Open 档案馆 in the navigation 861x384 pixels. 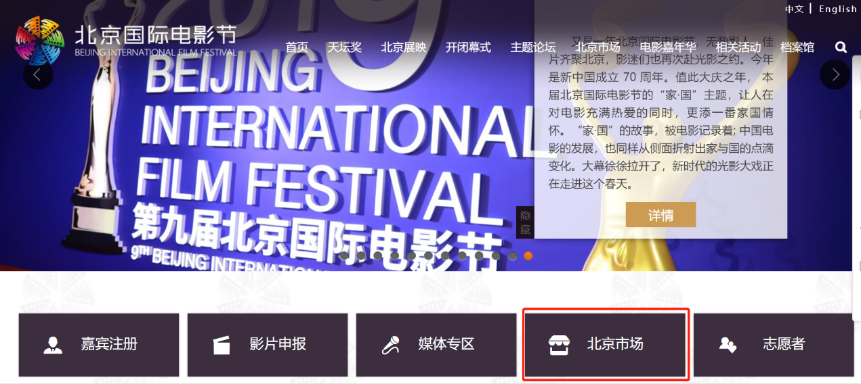(x=797, y=47)
